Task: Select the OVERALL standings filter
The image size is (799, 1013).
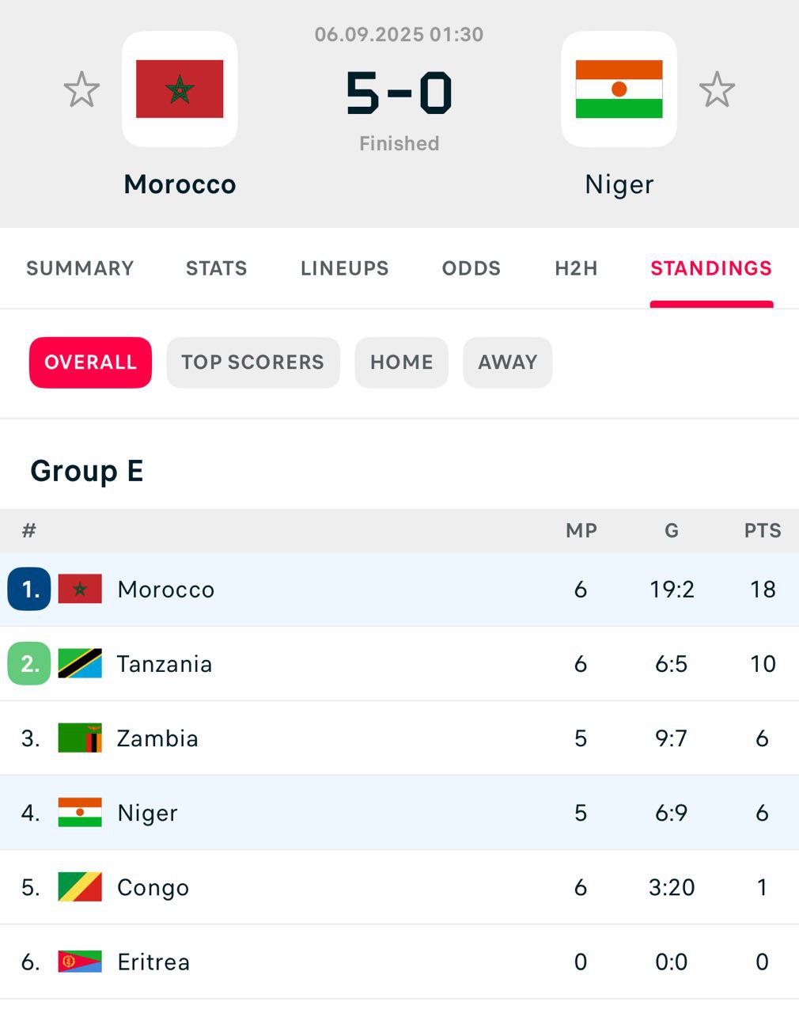Action: [x=90, y=362]
